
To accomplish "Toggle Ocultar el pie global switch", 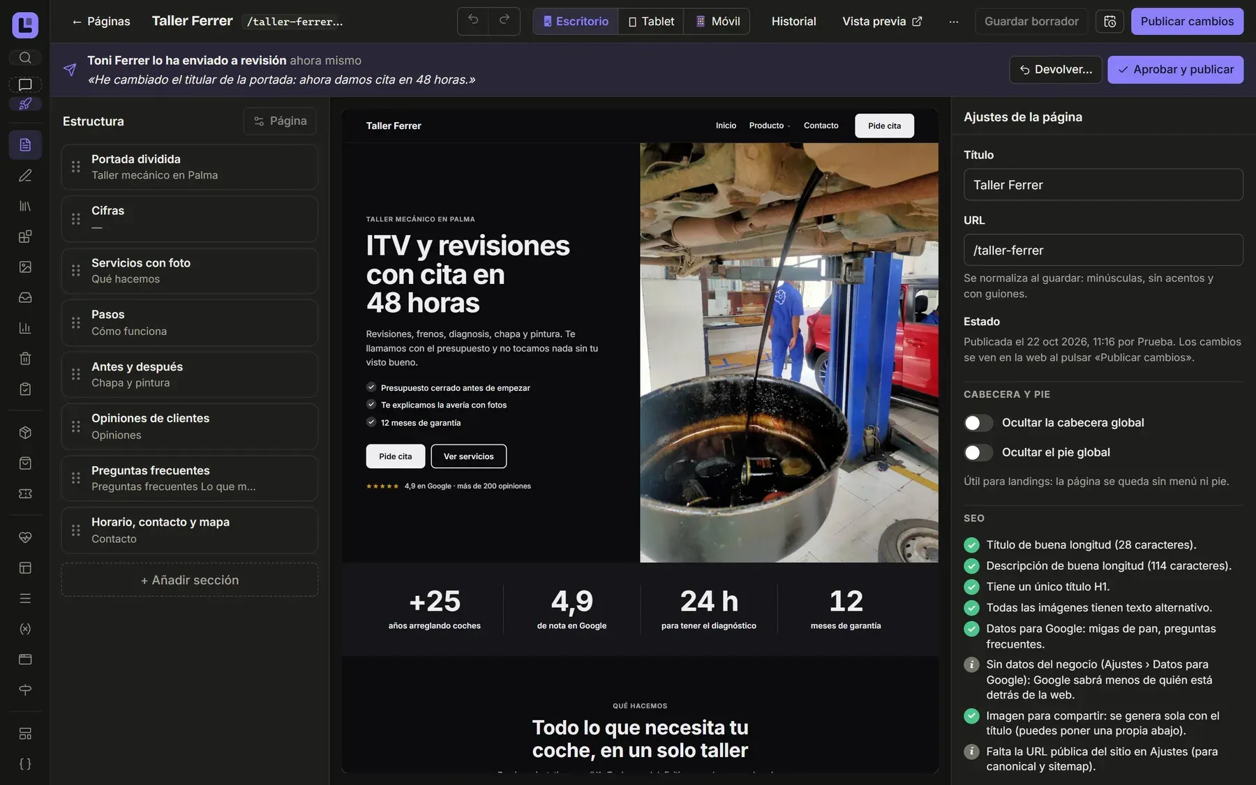I will point(978,453).
